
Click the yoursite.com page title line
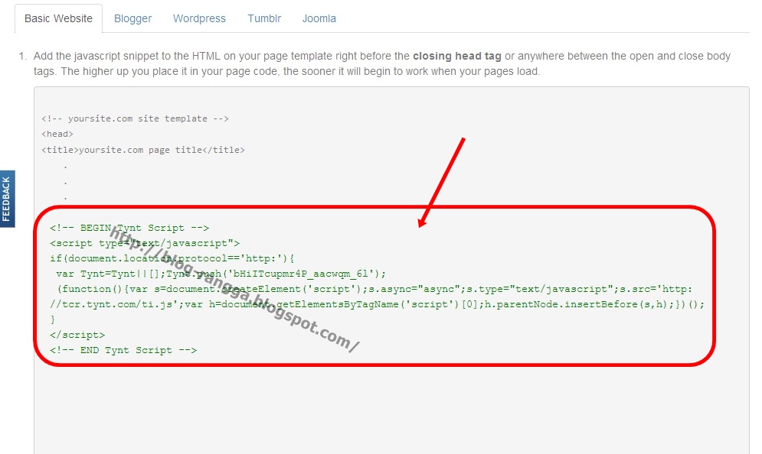coord(143,150)
